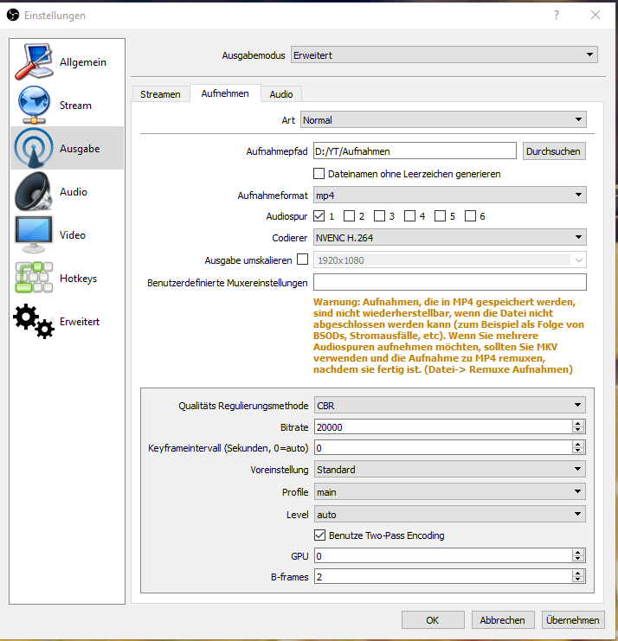Click the Ausgabe broadcast icon
Screen dimensions: 618x641
pyautogui.click(x=34, y=149)
